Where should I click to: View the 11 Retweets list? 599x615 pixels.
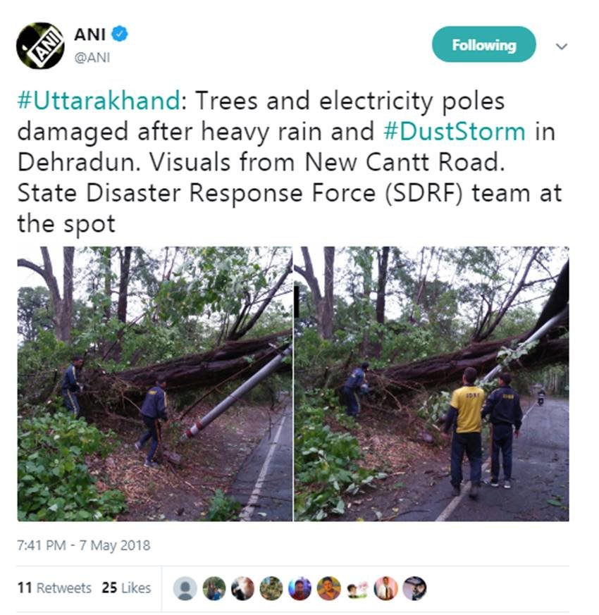click(x=54, y=588)
